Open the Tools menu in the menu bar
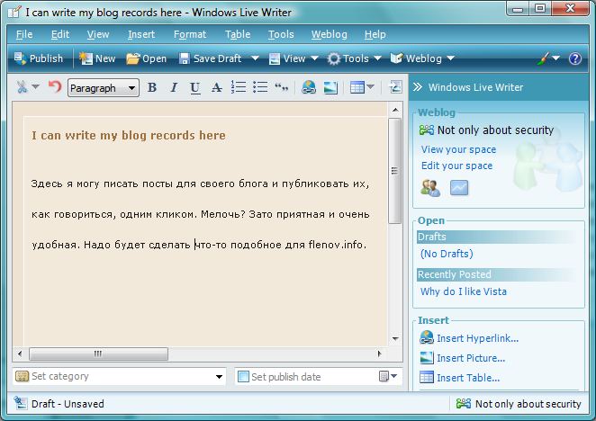The width and height of the screenshot is (596, 421). coord(281,34)
